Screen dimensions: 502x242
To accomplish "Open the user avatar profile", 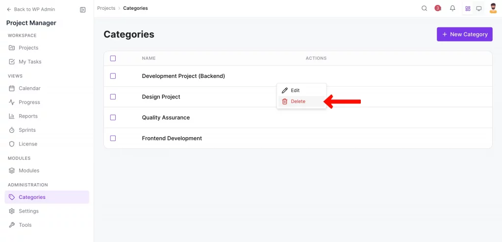I will pyautogui.click(x=493, y=8).
